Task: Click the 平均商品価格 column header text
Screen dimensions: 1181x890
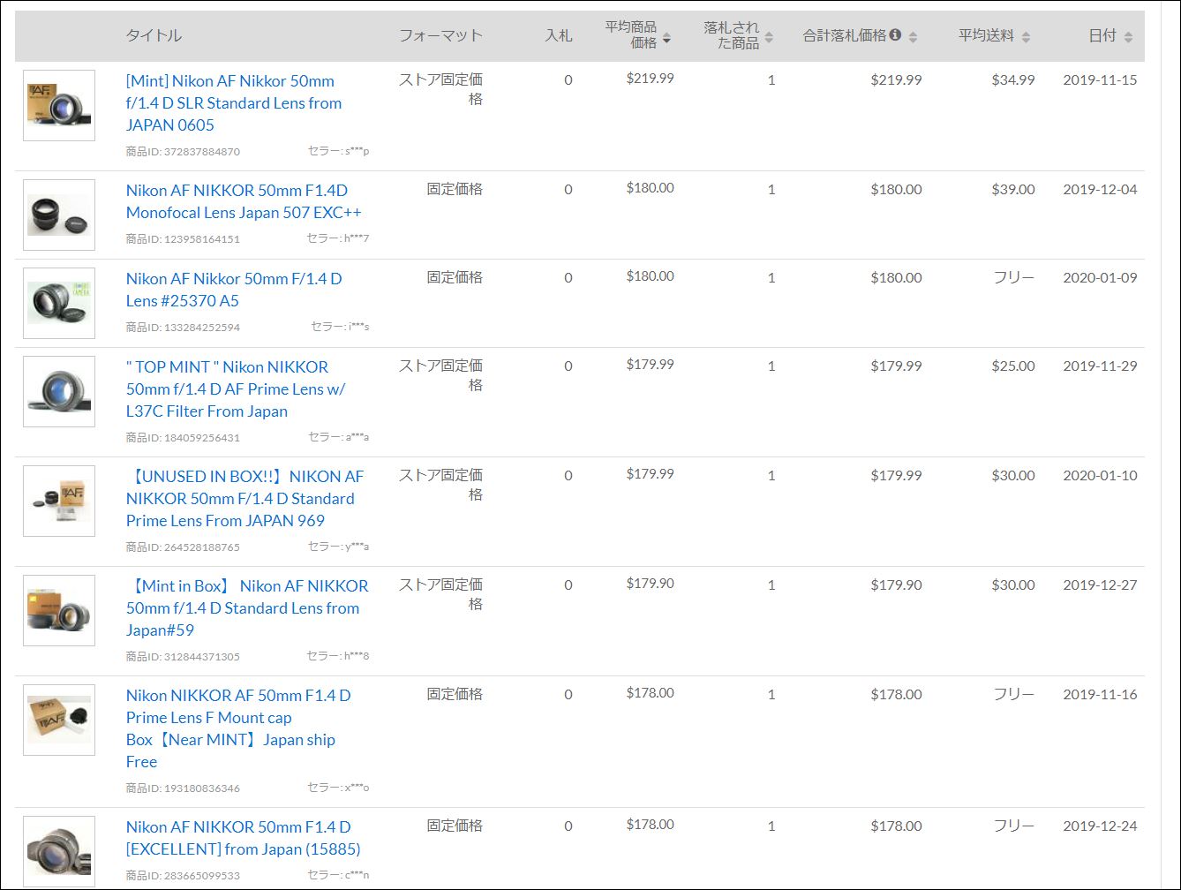Action: coord(631,34)
